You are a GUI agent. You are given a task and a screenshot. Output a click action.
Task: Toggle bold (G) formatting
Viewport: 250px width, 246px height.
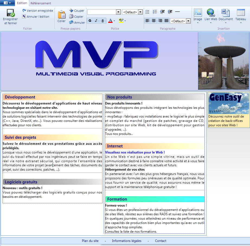[90, 21]
